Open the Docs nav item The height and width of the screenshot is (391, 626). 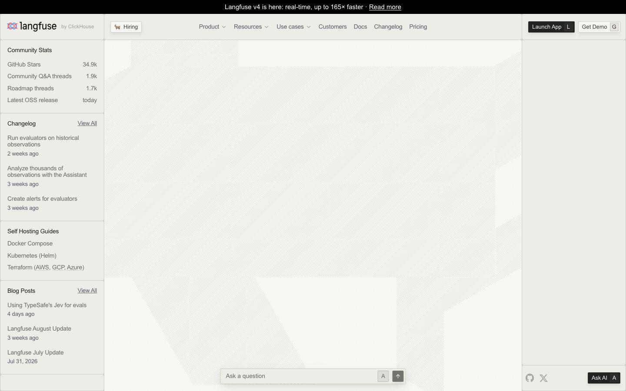click(x=360, y=27)
